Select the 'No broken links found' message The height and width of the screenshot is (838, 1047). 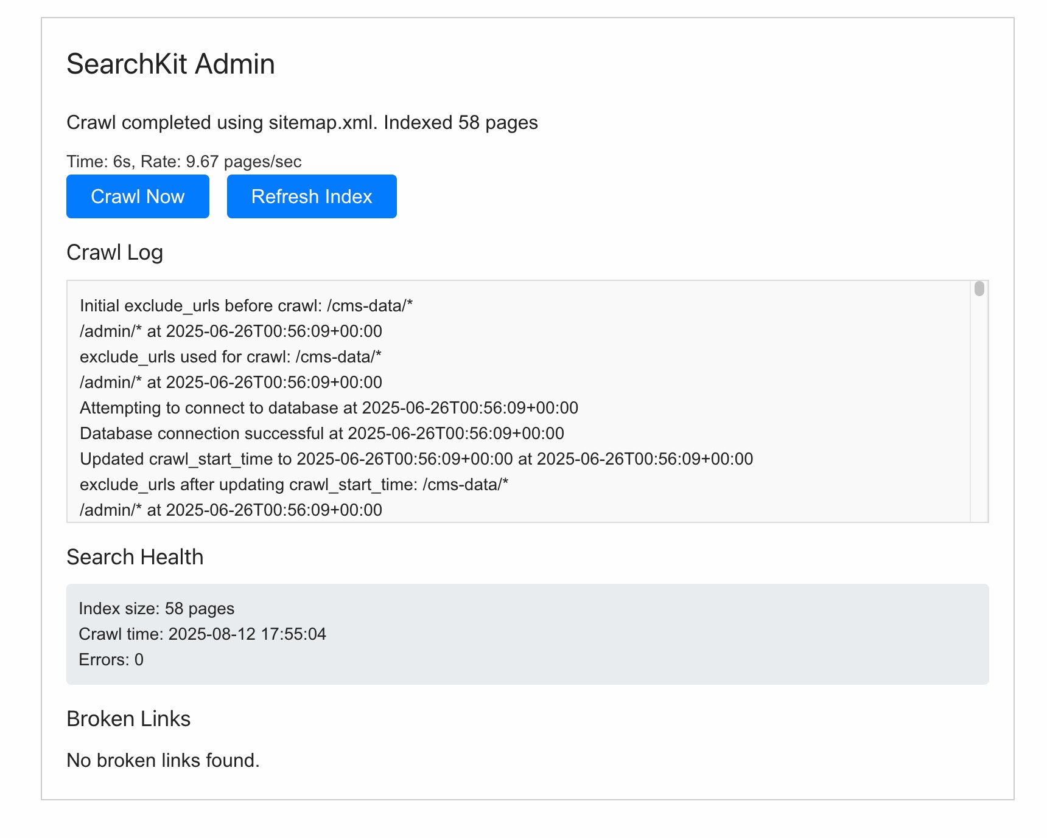[163, 760]
